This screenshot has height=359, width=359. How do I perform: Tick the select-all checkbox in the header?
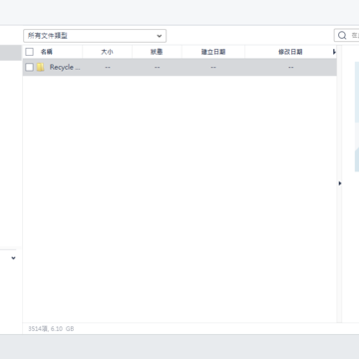click(x=30, y=52)
